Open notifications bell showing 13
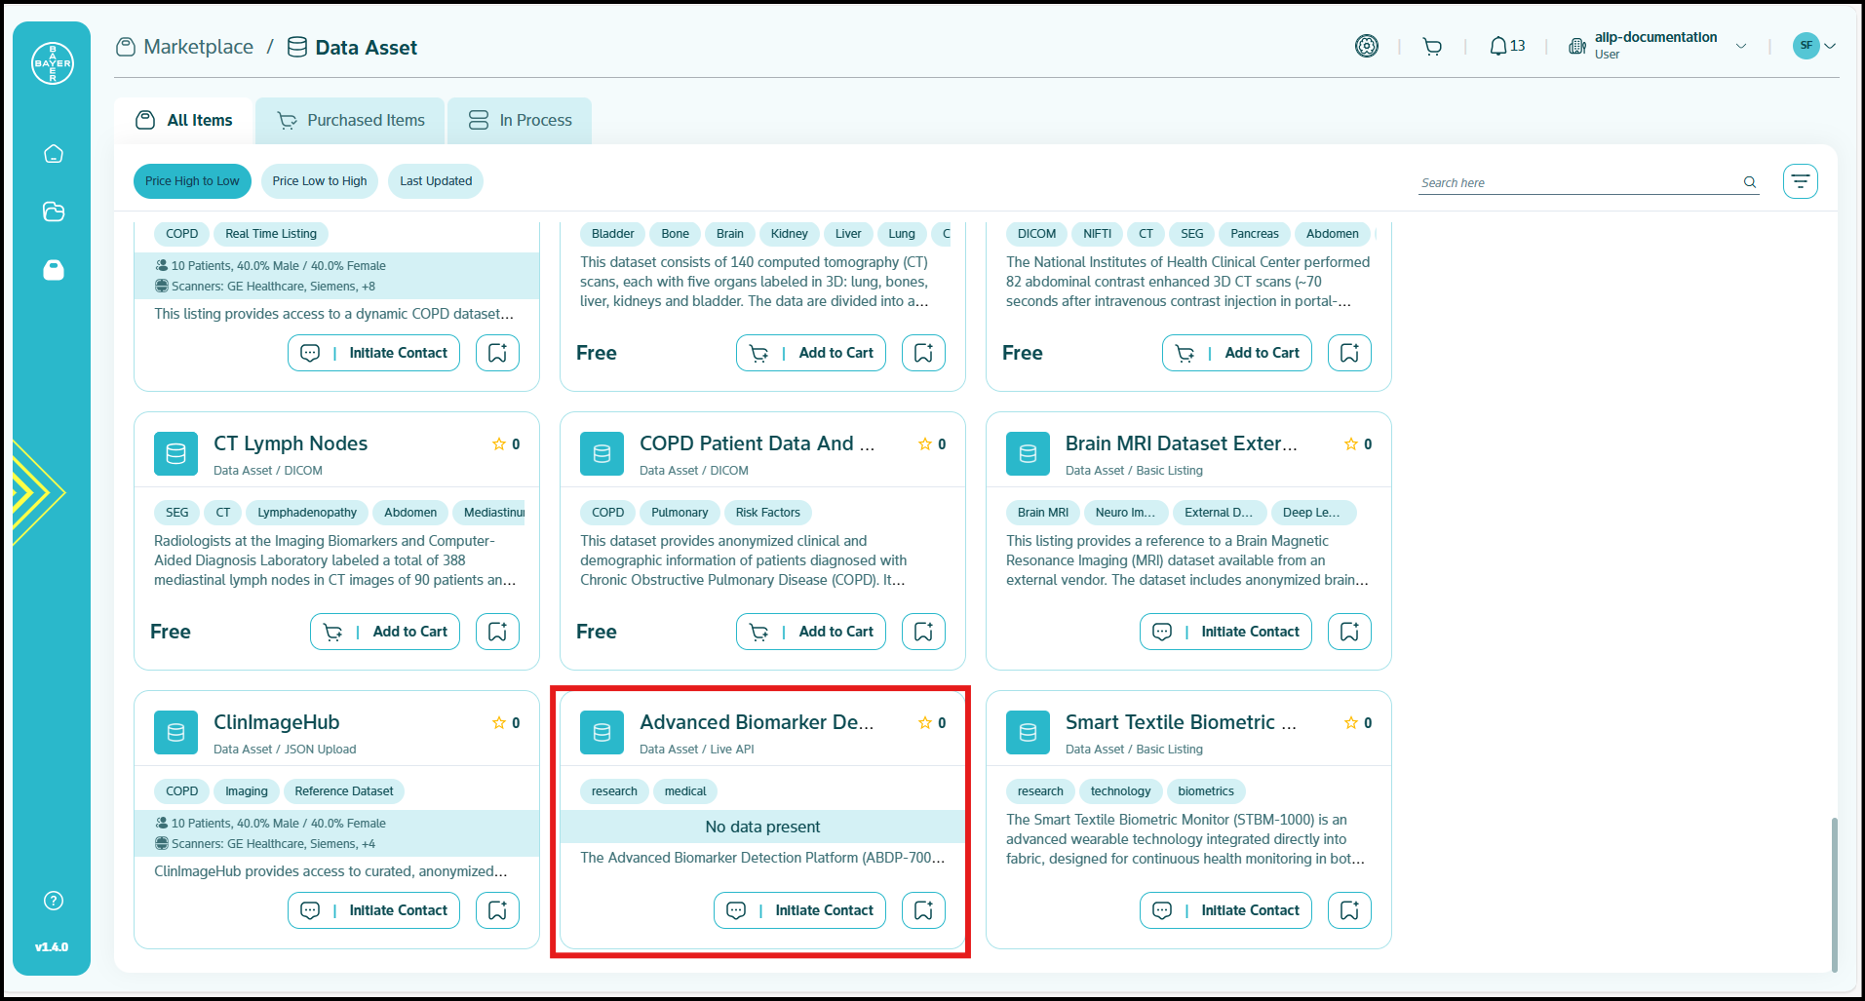This screenshot has width=1865, height=1001. click(x=1506, y=47)
